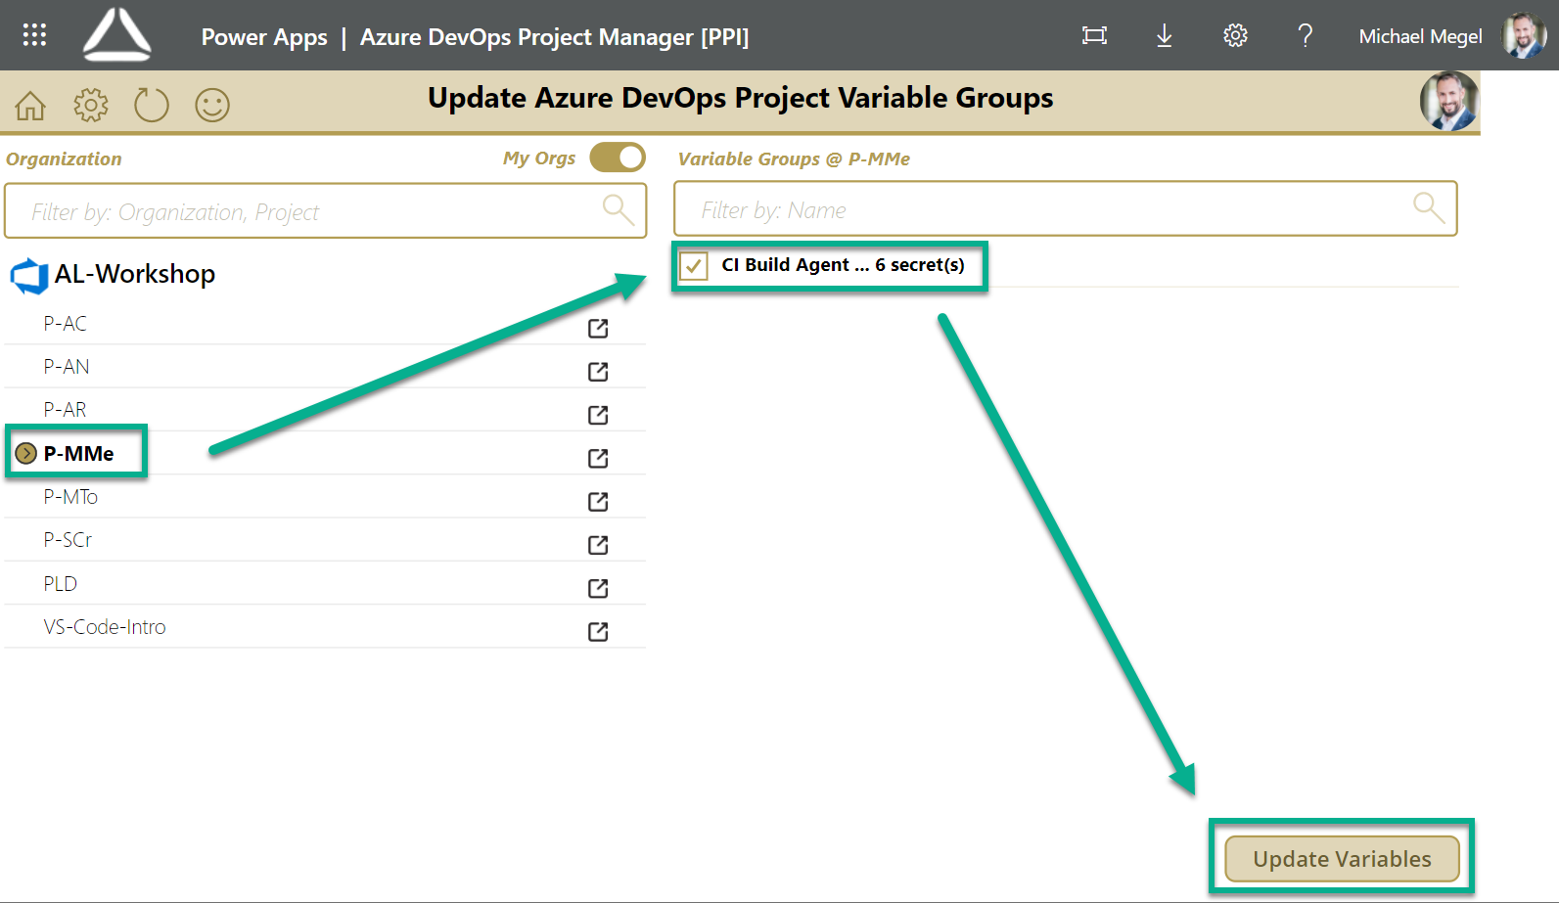Toggle fit-to-screen mode icon
Screen dimensions: 1559x903
click(1094, 36)
